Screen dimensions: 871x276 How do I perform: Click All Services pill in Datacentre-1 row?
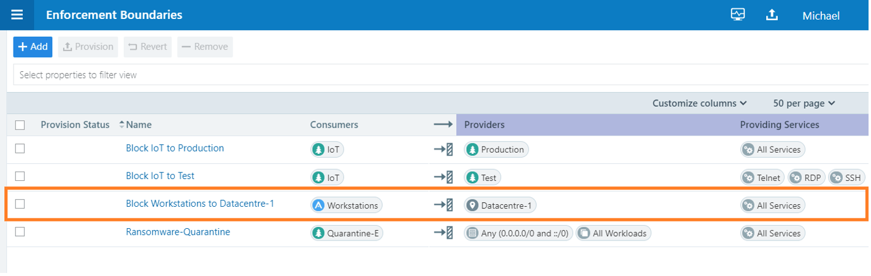772,205
